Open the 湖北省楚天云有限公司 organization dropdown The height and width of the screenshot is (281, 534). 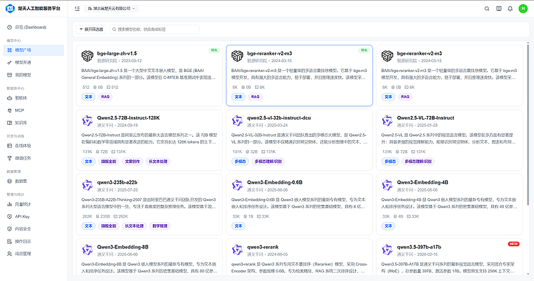coord(111,9)
